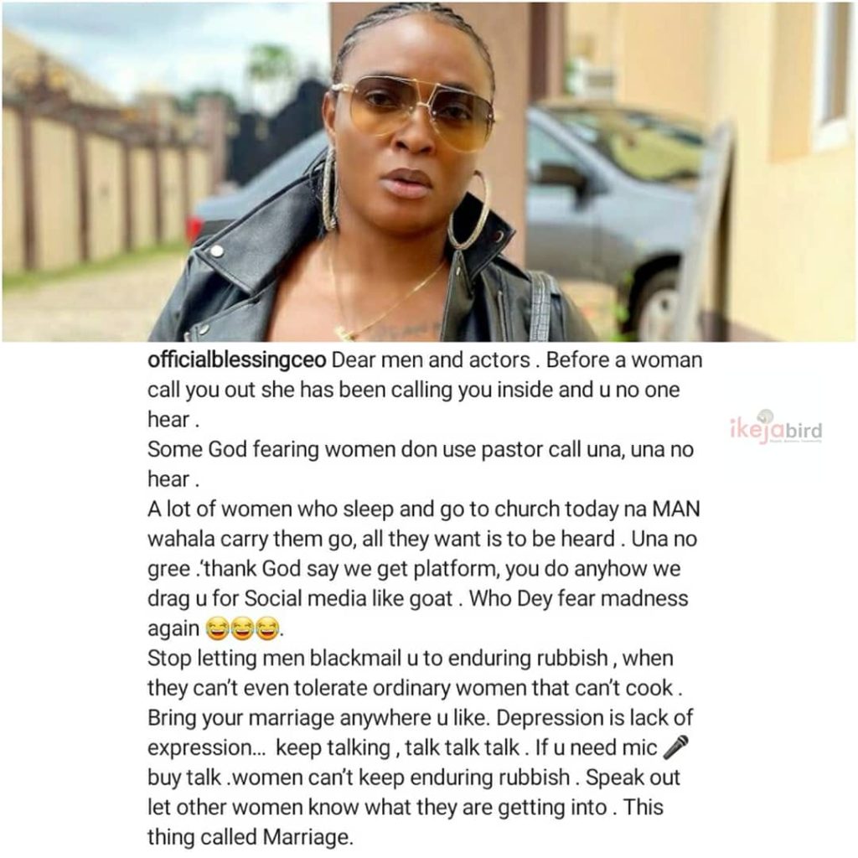
Task: Click the word 'Marriage' in the last line
Action: (305, 837)
